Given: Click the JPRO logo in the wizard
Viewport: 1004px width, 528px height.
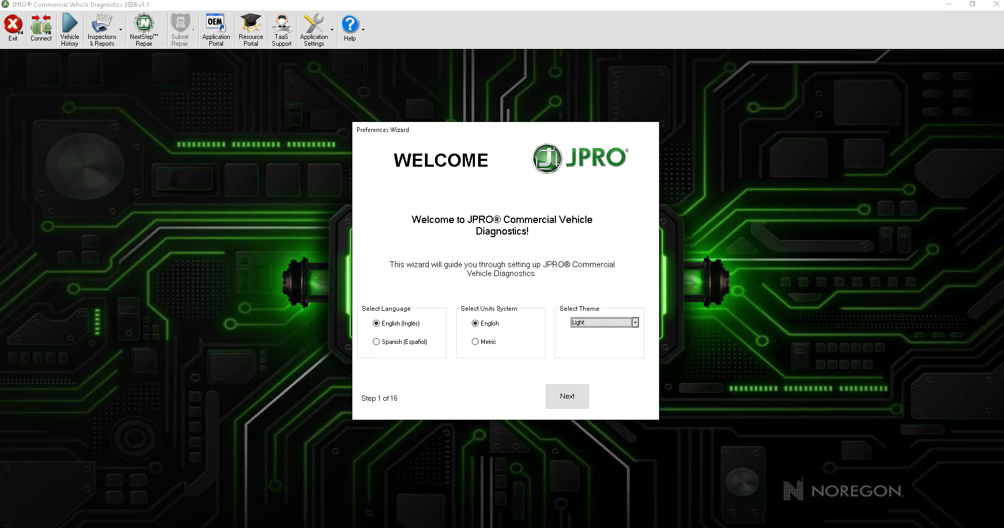Looking at the screenshot, I should (581, 158).
